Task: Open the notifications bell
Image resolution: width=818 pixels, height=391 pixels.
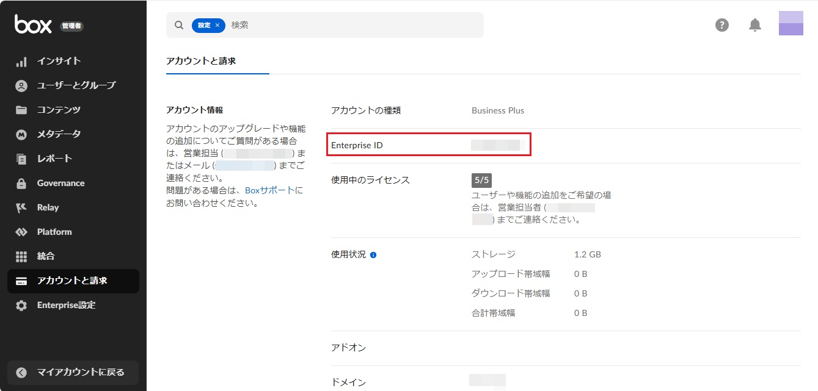Action: click(x=755, y=25)
